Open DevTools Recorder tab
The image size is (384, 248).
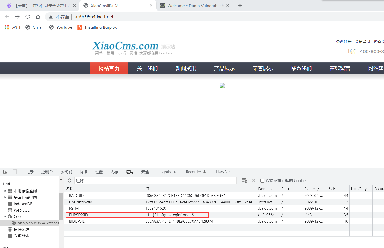coord(196,172)
